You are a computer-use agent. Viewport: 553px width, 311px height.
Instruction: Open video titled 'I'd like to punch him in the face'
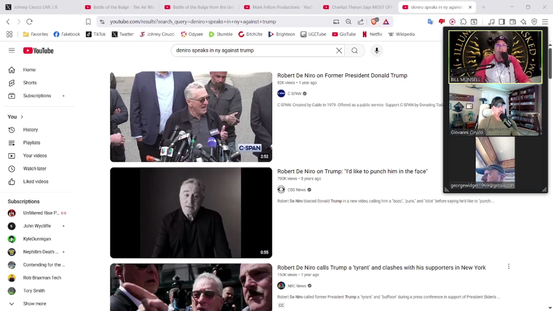click(352, 171)
